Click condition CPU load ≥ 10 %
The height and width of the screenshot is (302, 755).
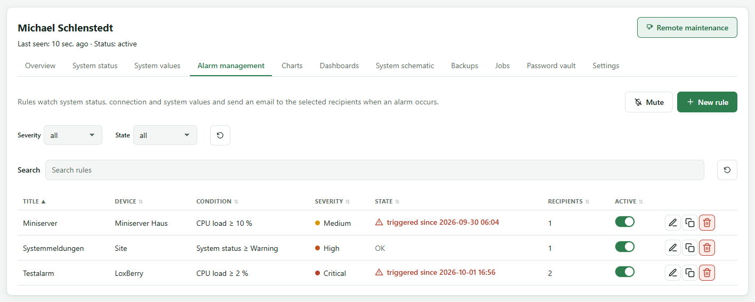click(224, 223)
